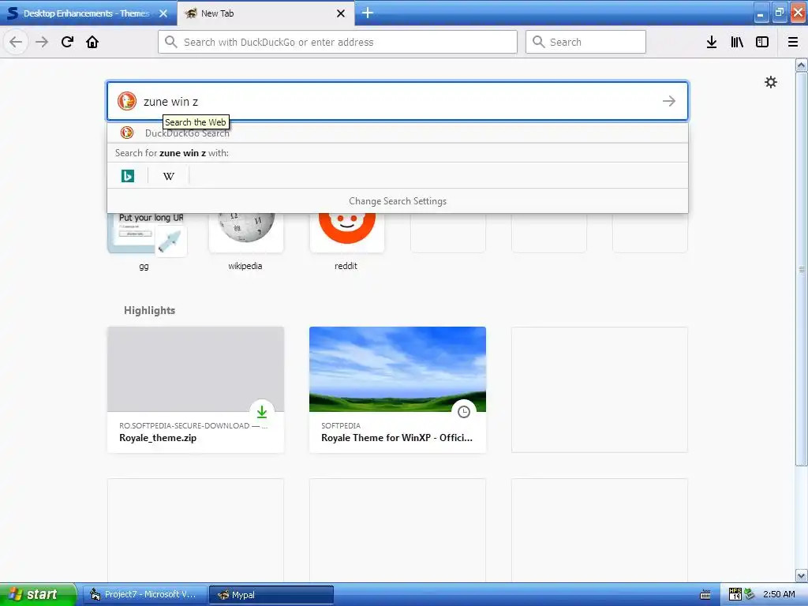Switch to Project7 - Microsoft V... taskbar item
Image resolution: width=808 pixels, height=606 pixels.
click(x=145, y=594)
